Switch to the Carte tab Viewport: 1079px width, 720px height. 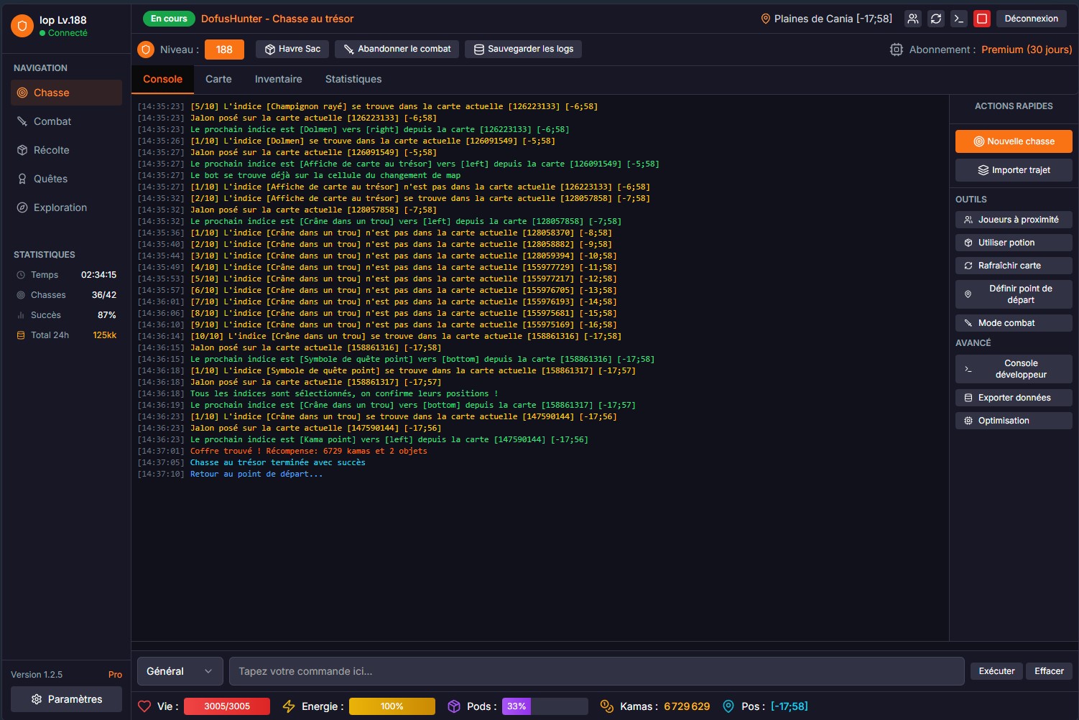(x=218, y=79)
